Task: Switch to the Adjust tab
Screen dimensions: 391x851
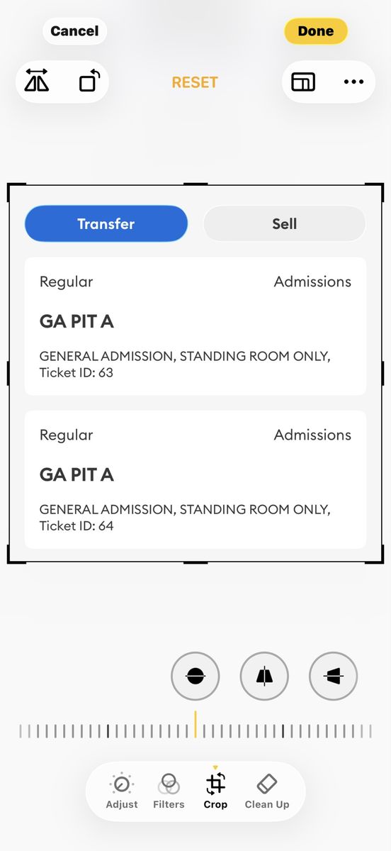Action: (x=122, y=791)
